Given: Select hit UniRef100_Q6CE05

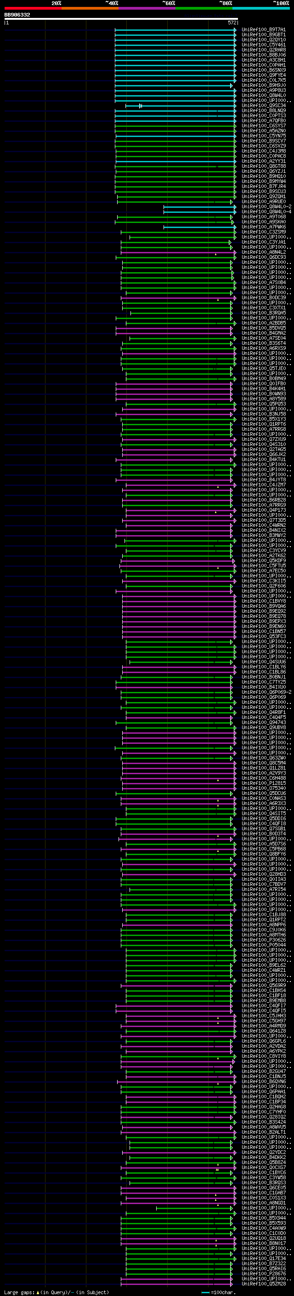Looking at the screenshot, I should coord(263,1188).
